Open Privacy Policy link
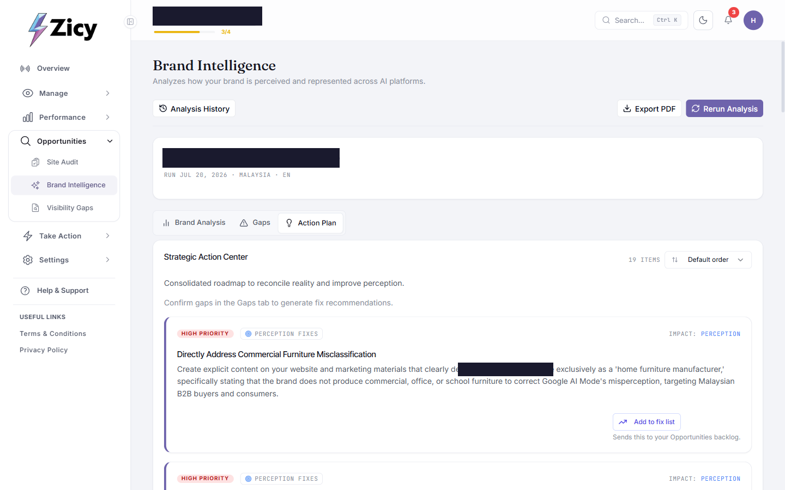Viewport: 785px width, 490px height. tap(44, 350)
